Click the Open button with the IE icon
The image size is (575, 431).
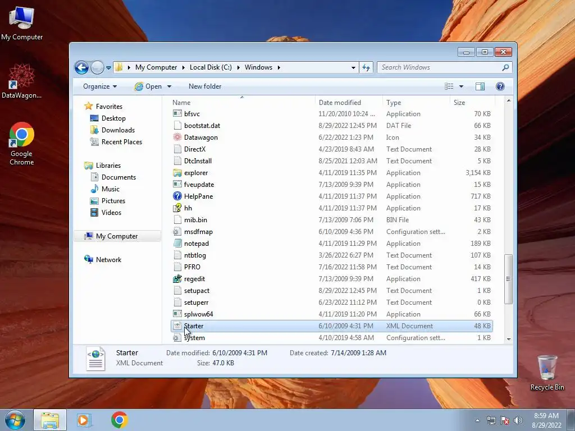[x=148, y=86]
